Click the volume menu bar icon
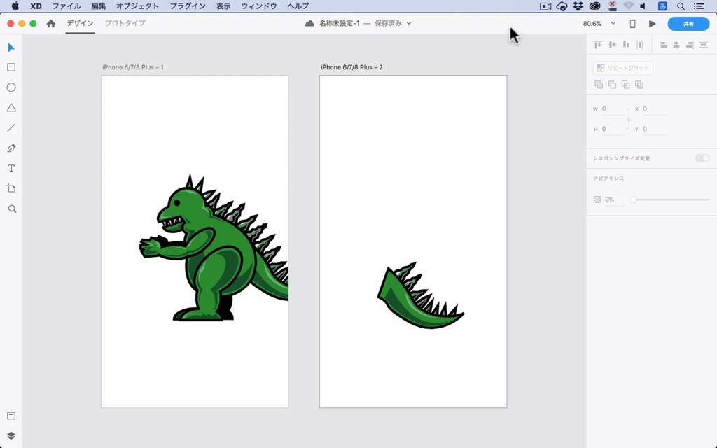The height and width of the screenshot is (448, 717). (643, 6)
